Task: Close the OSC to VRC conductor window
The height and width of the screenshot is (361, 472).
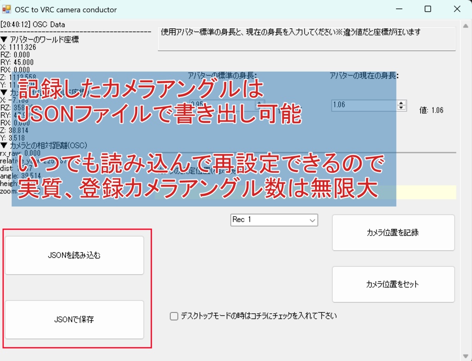Action: (456, 9)
